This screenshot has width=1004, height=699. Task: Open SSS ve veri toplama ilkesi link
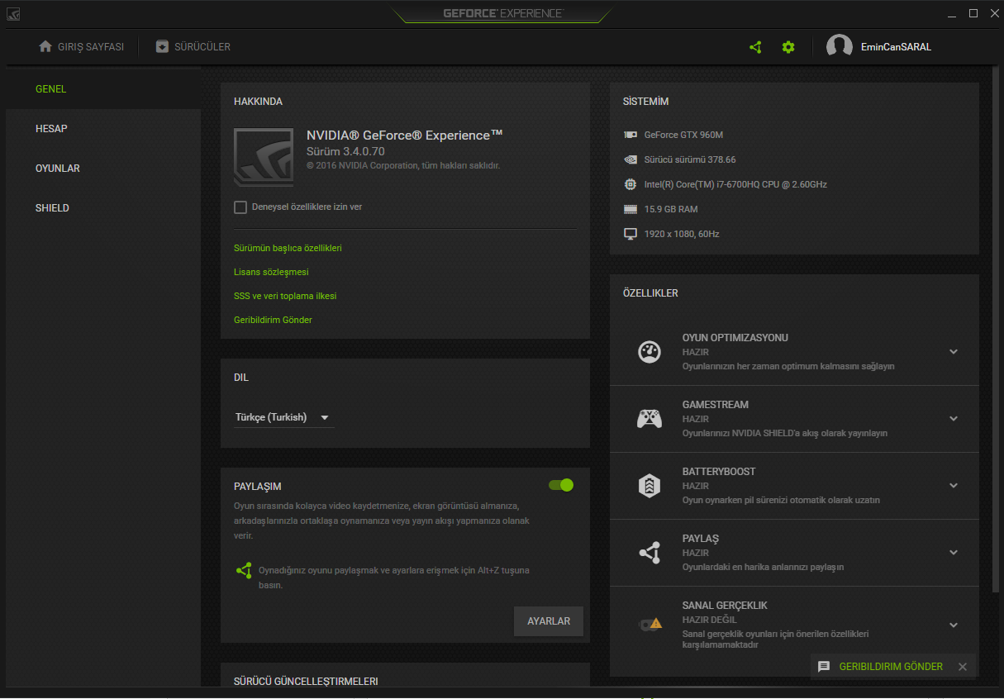(285, 296)
